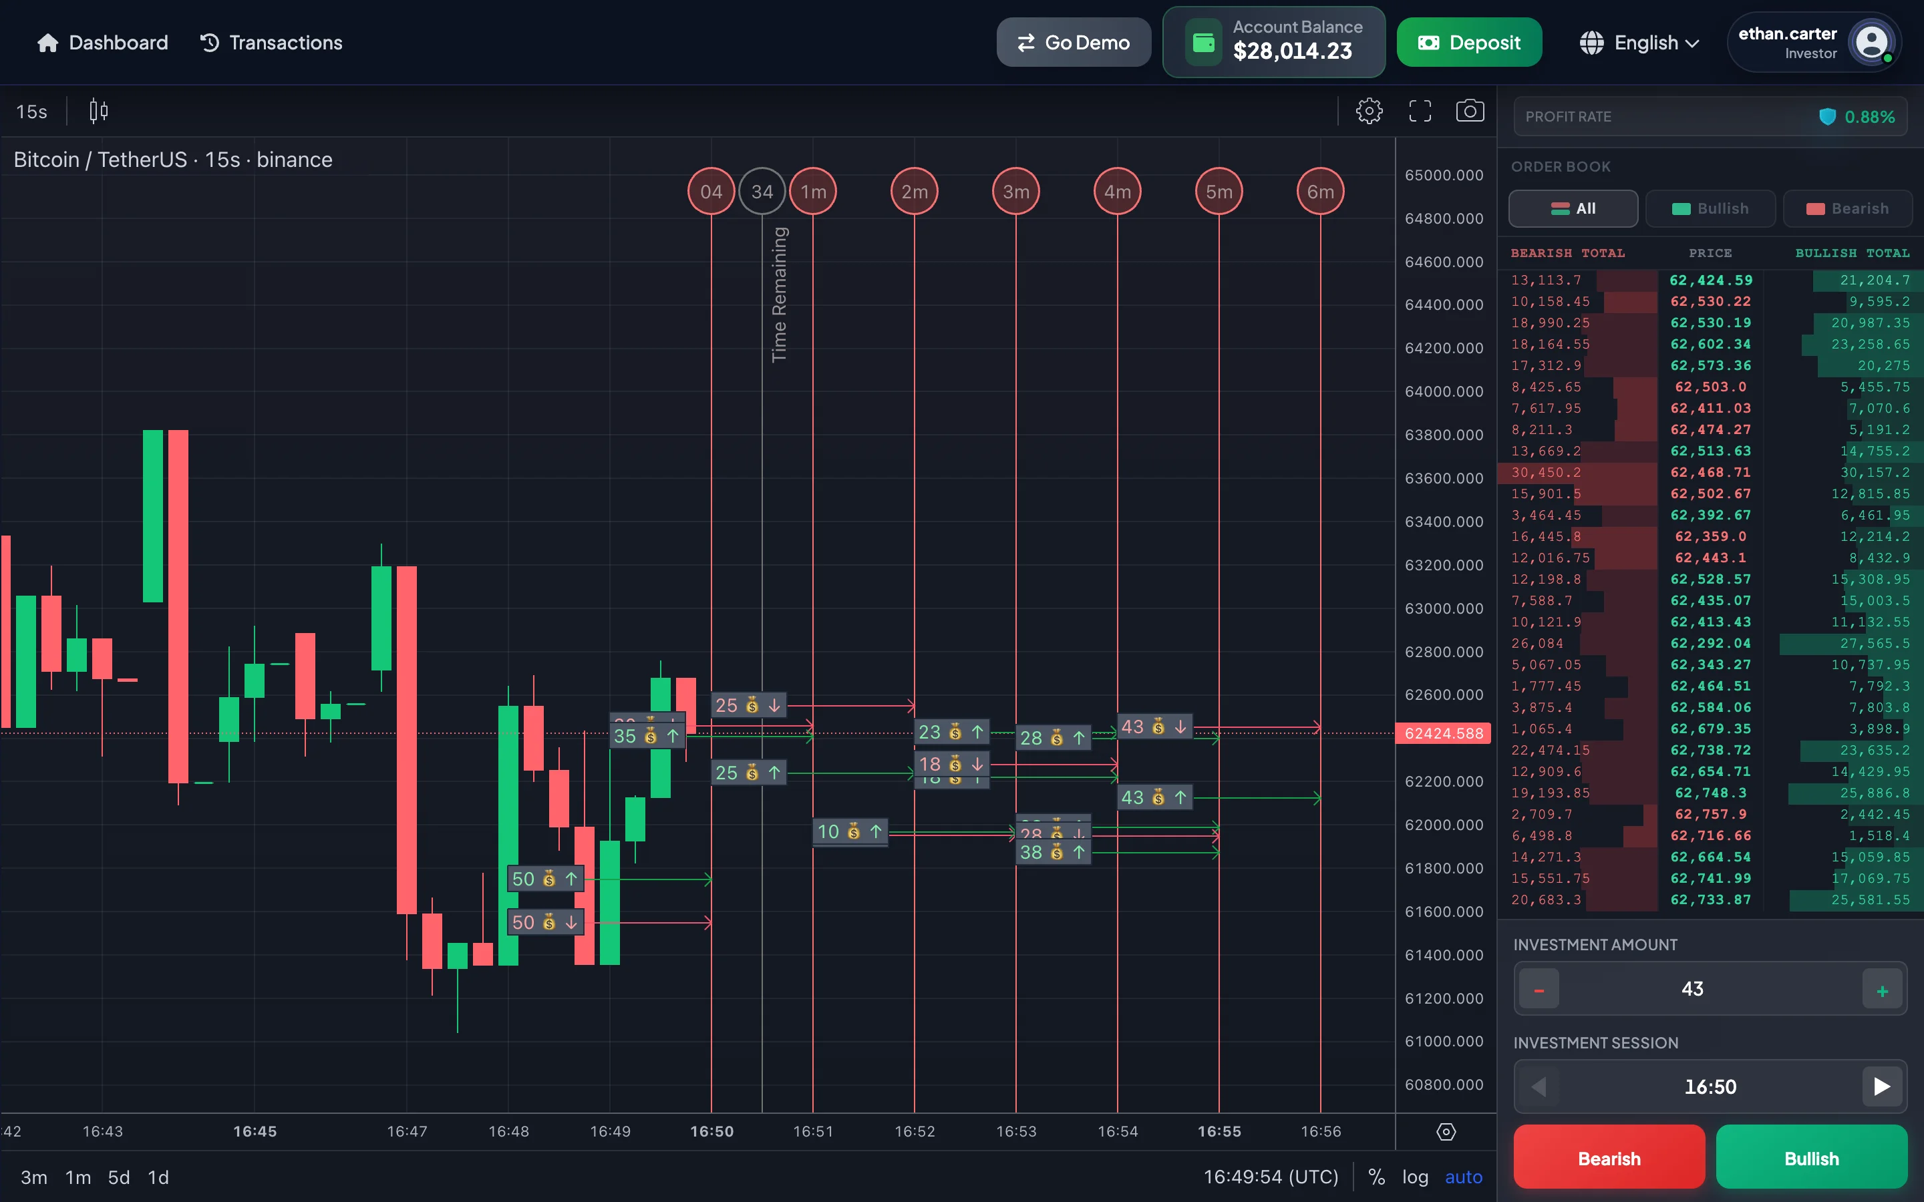The width and height of the screenshot is (1924, 1202).
Task: Click the 04 seconds session marker
Action: pos(711,192)
